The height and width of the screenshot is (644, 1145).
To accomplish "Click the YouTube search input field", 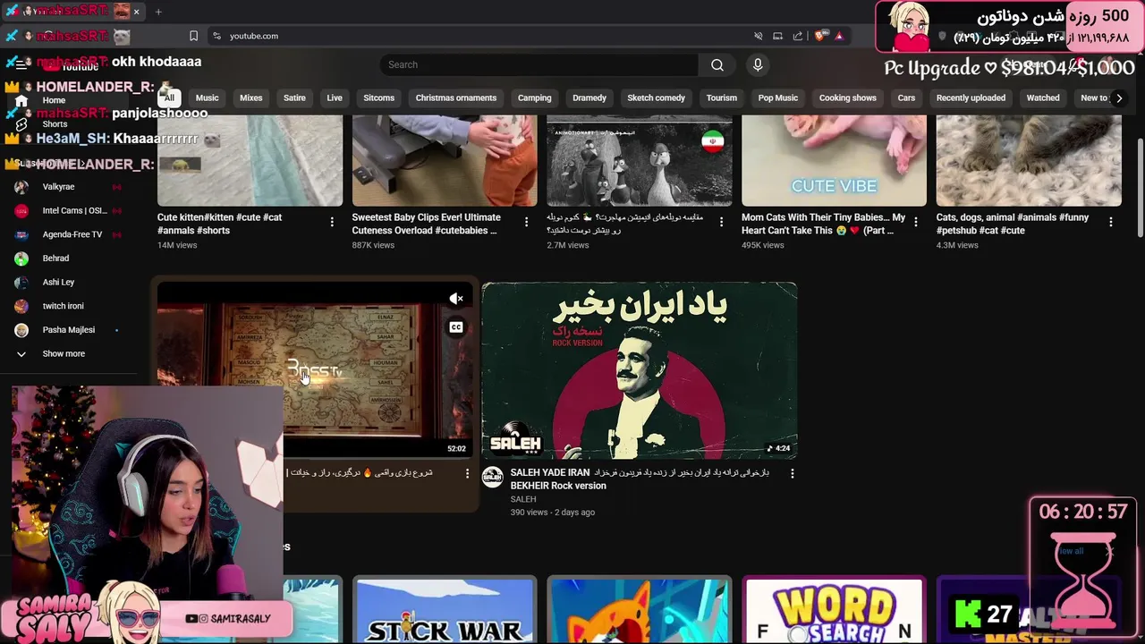I will click(x=539, y=64).
